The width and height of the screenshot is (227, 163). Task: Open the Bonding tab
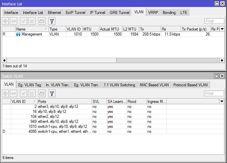tap(169, 13)
